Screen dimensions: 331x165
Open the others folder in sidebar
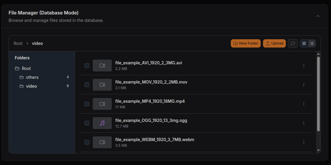tap(32, 77)
